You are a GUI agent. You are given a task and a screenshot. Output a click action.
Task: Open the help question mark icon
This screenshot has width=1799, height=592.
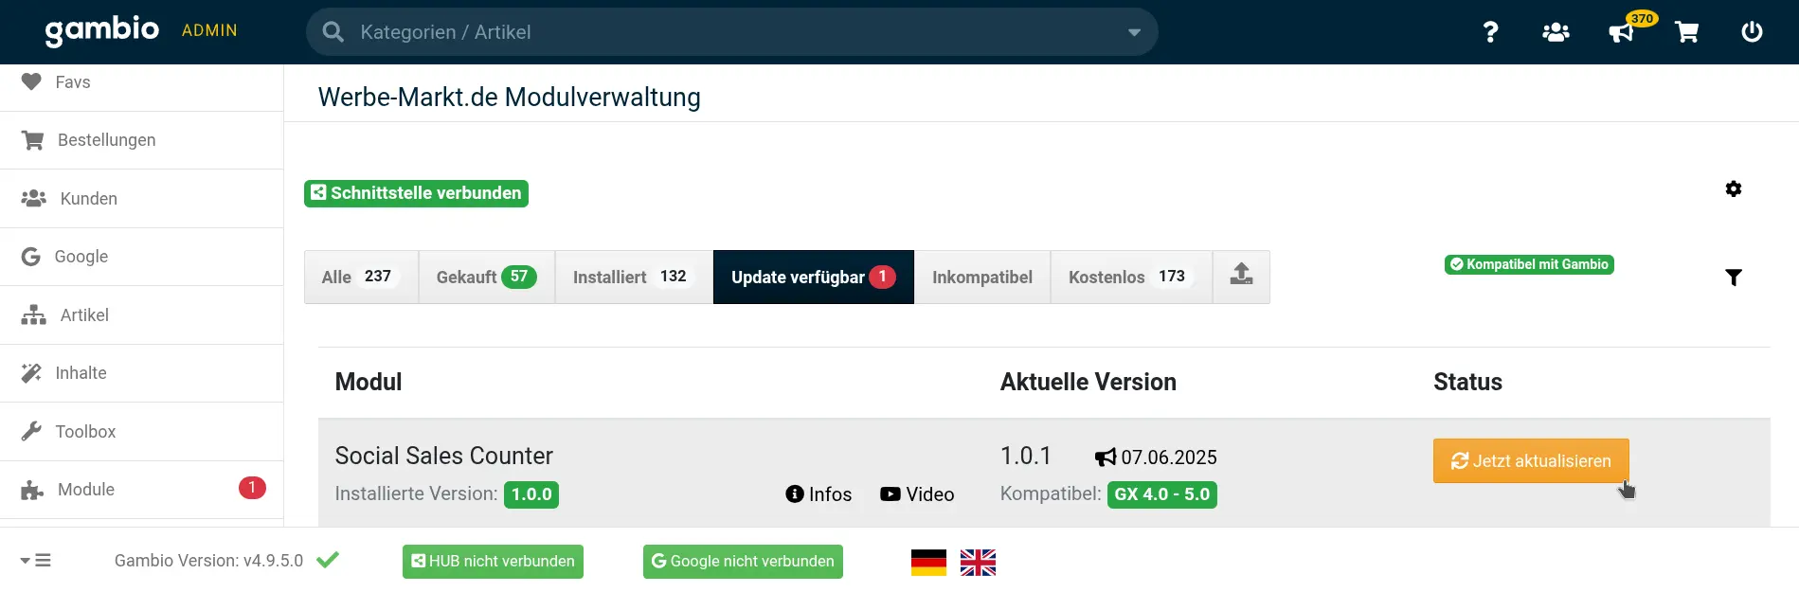pos(1490,32)
